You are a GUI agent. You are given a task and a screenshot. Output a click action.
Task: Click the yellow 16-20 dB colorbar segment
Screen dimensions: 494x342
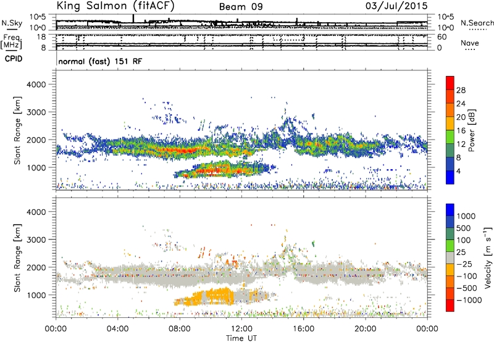coord(450,123)
